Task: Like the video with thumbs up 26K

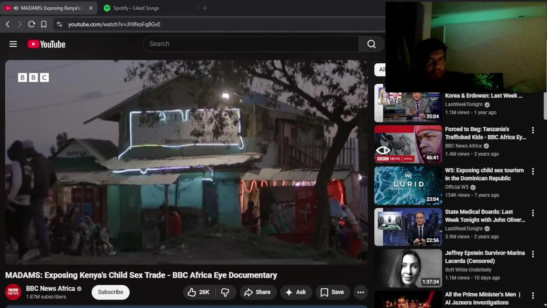Action: pos(199,292)
